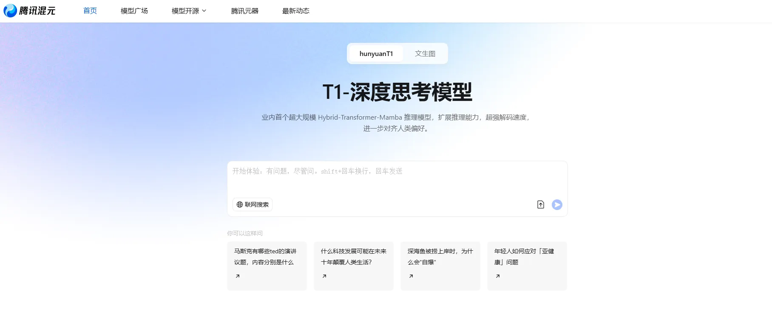Click the file upload icon

tap(540, 205)
